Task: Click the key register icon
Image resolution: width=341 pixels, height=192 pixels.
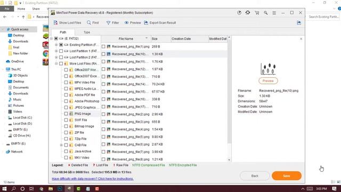Action: tap(265, 13)
